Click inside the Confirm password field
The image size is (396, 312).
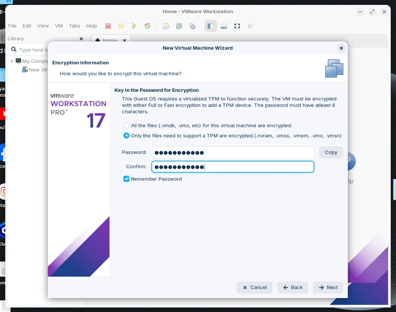[x=233, y=167]
